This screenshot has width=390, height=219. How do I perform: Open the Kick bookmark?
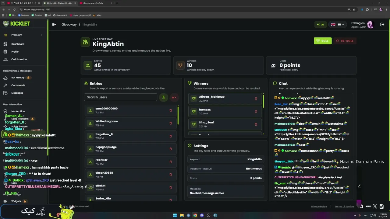point(12,15)
